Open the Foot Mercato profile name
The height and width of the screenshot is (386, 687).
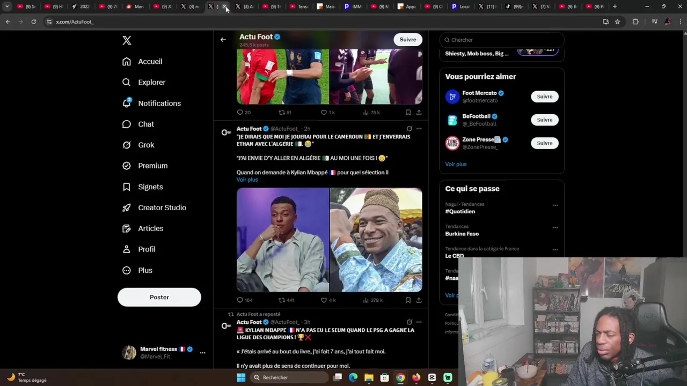tap(479, 93)
